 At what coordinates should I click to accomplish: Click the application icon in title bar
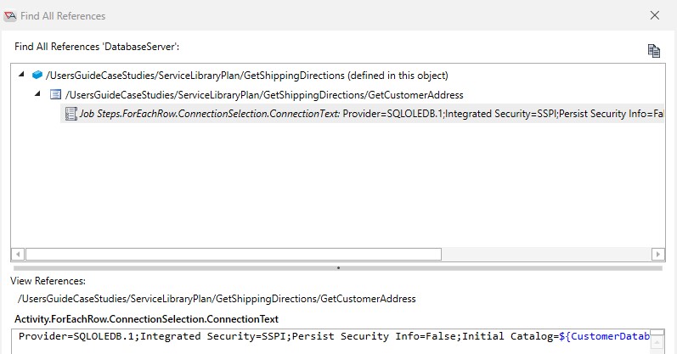10,16
